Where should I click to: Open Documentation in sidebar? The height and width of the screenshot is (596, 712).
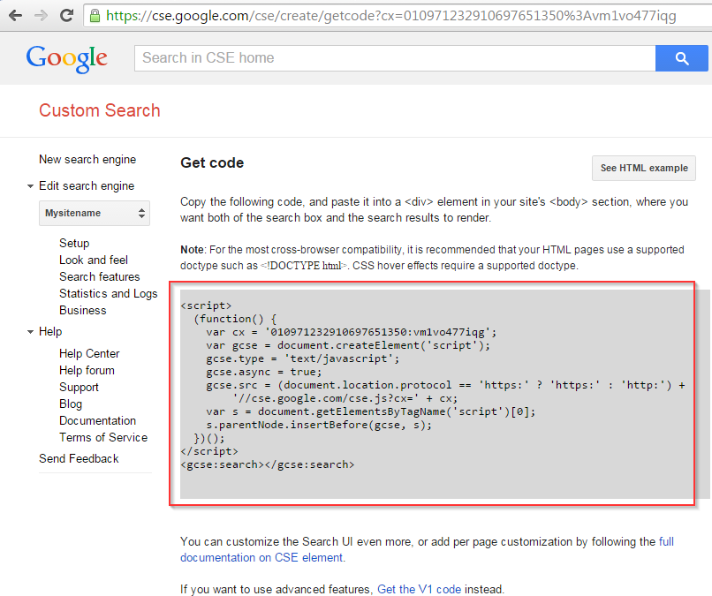click(98, 421)
